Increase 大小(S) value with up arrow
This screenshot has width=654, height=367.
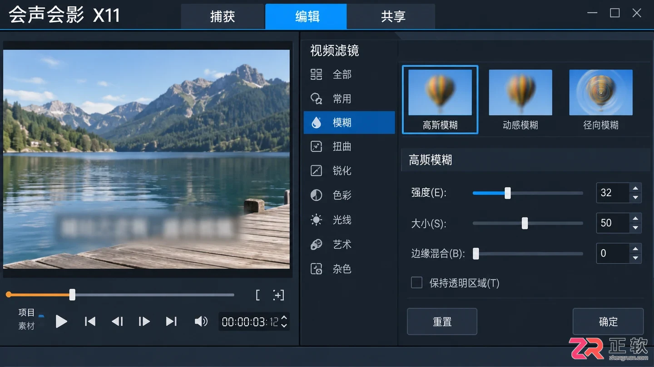pyautogui.click(x=635, y=218)
